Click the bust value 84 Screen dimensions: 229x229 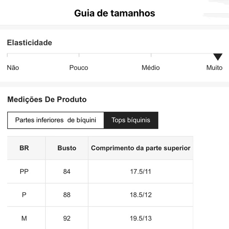point(67,171)
